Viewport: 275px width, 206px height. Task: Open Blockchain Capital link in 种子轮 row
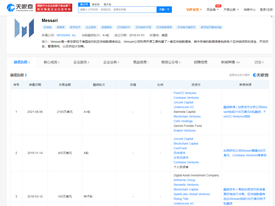(186, 189)
